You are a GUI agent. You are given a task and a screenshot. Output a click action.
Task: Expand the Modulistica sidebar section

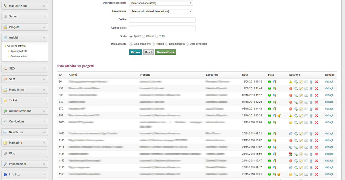pyautogui.click(x=25, y=90)
